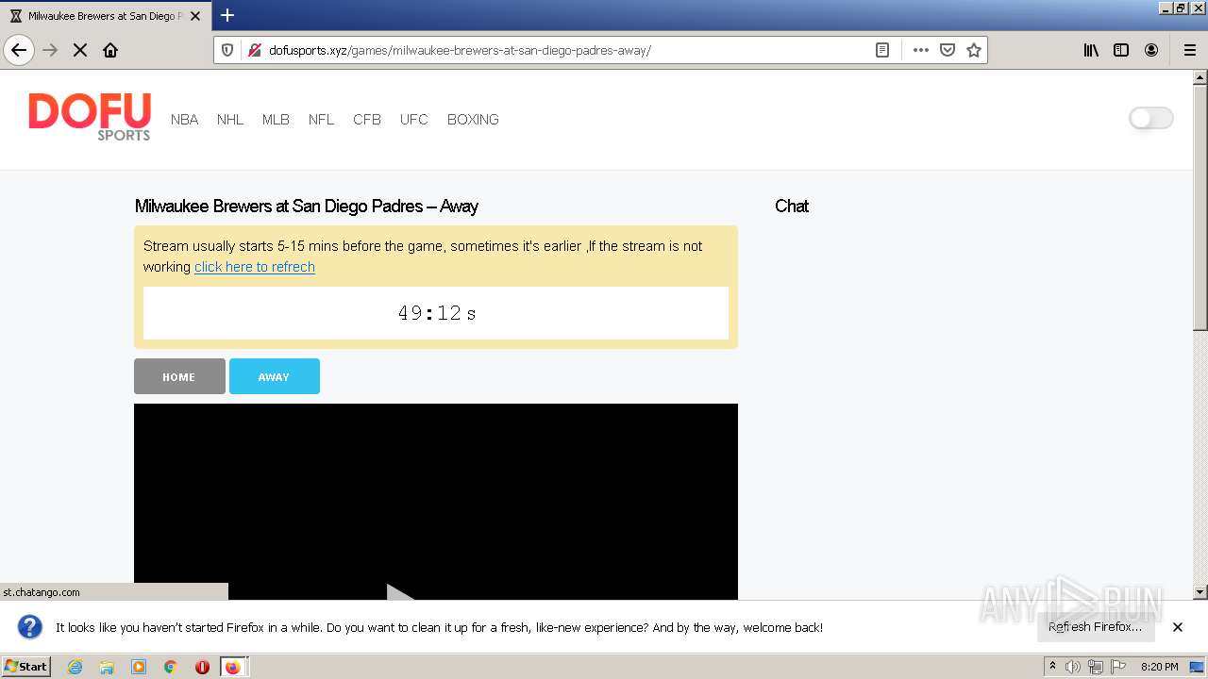Open the Firefox home page

(x=110, y=50)
